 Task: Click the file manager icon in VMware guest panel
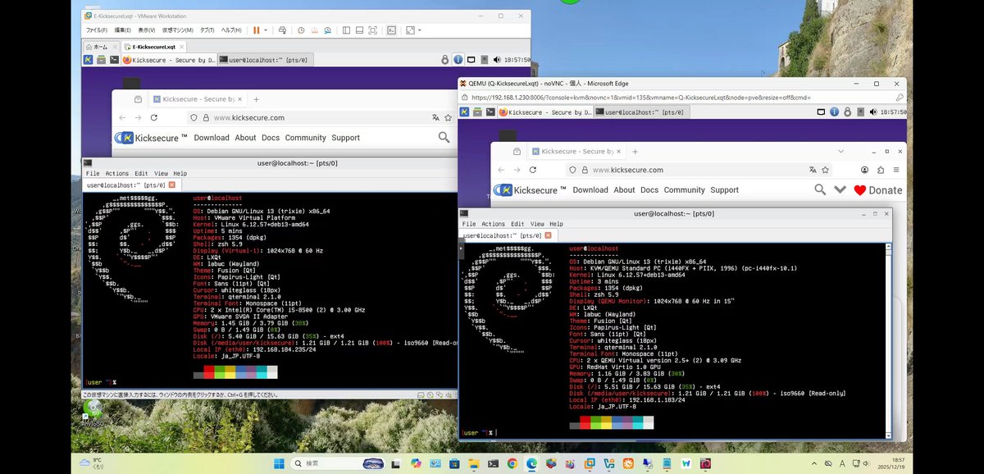[x=101, y=60]
